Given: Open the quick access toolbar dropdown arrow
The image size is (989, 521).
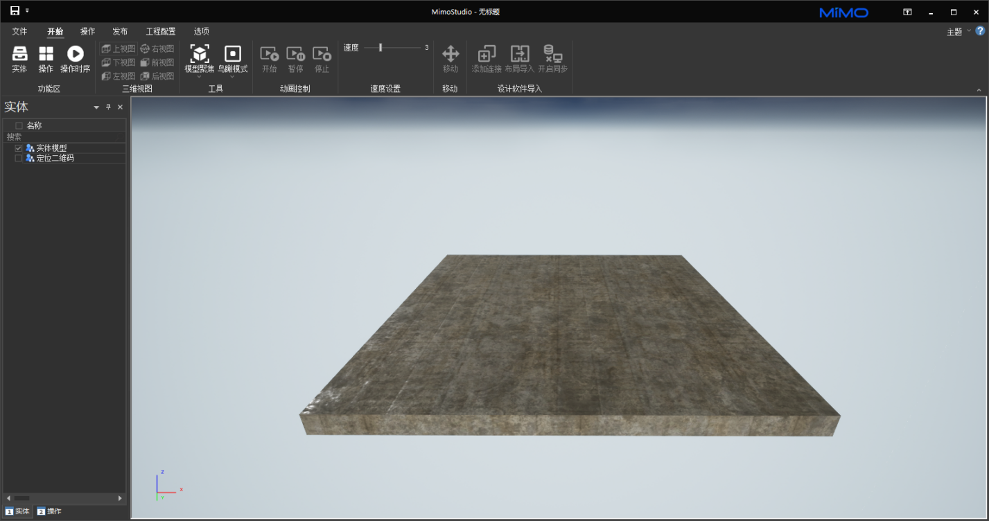Looking at the screenshot, I should tap(27, 11).
